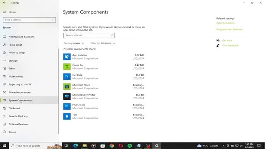Click the Phone Link app icon
265x149 pixels.
point(67,106)
